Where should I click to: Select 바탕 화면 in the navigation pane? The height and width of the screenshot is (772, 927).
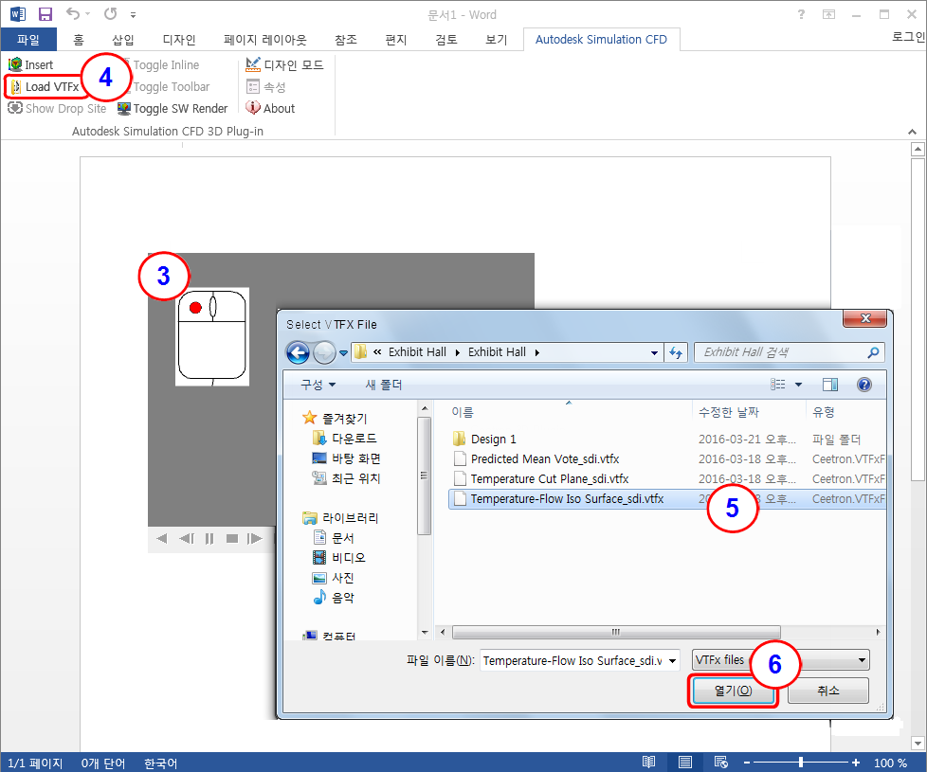347,458
